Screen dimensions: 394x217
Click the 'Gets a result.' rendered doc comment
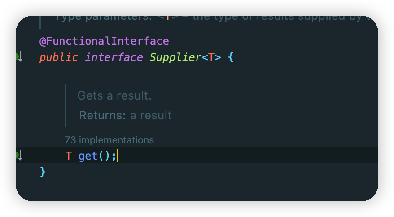[x=114, y=95]
